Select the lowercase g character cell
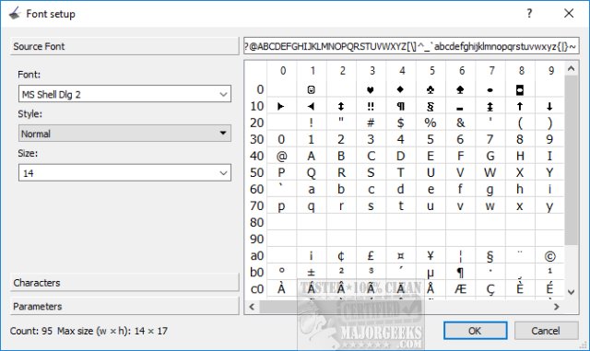This screenshot has height=351, width=590. (x=490, y=189)
